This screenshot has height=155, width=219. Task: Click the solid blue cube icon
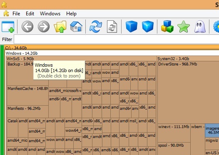pyautogui.click(x=132, y=27)
